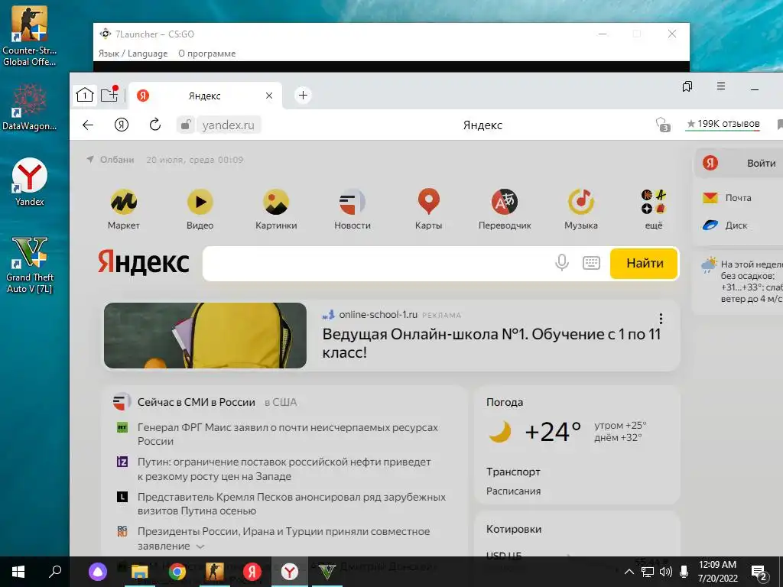Viewport: 783px width, 587px height.
Task: Open the Генерал ФРГ Маис news headline
Action: pyautogui.click(x=288, y=434)
